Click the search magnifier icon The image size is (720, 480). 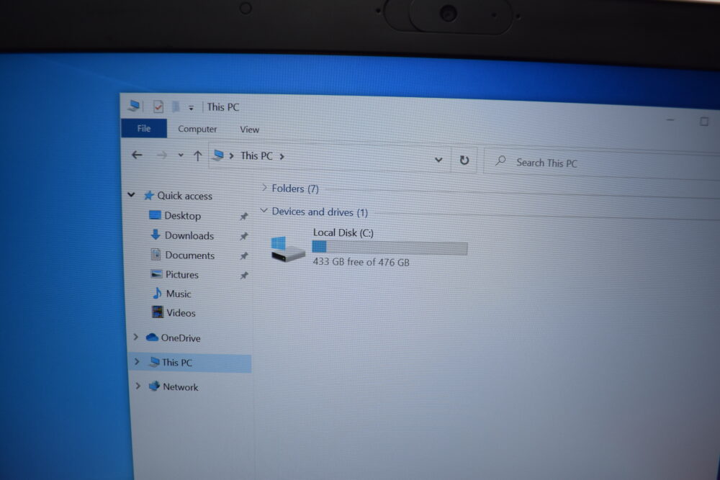coord(500,161)
